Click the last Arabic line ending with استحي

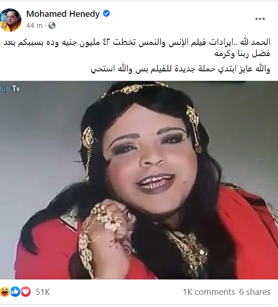click(x=181, y=69)
